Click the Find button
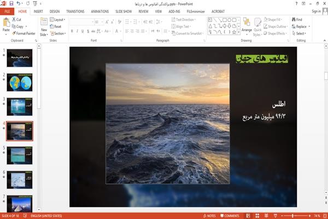 tap(297, 20)
